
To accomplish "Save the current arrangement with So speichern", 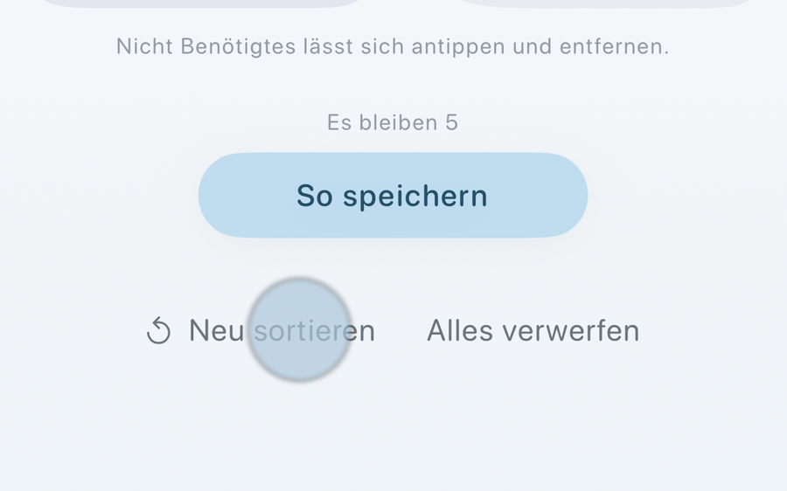I will pos(393,195).
